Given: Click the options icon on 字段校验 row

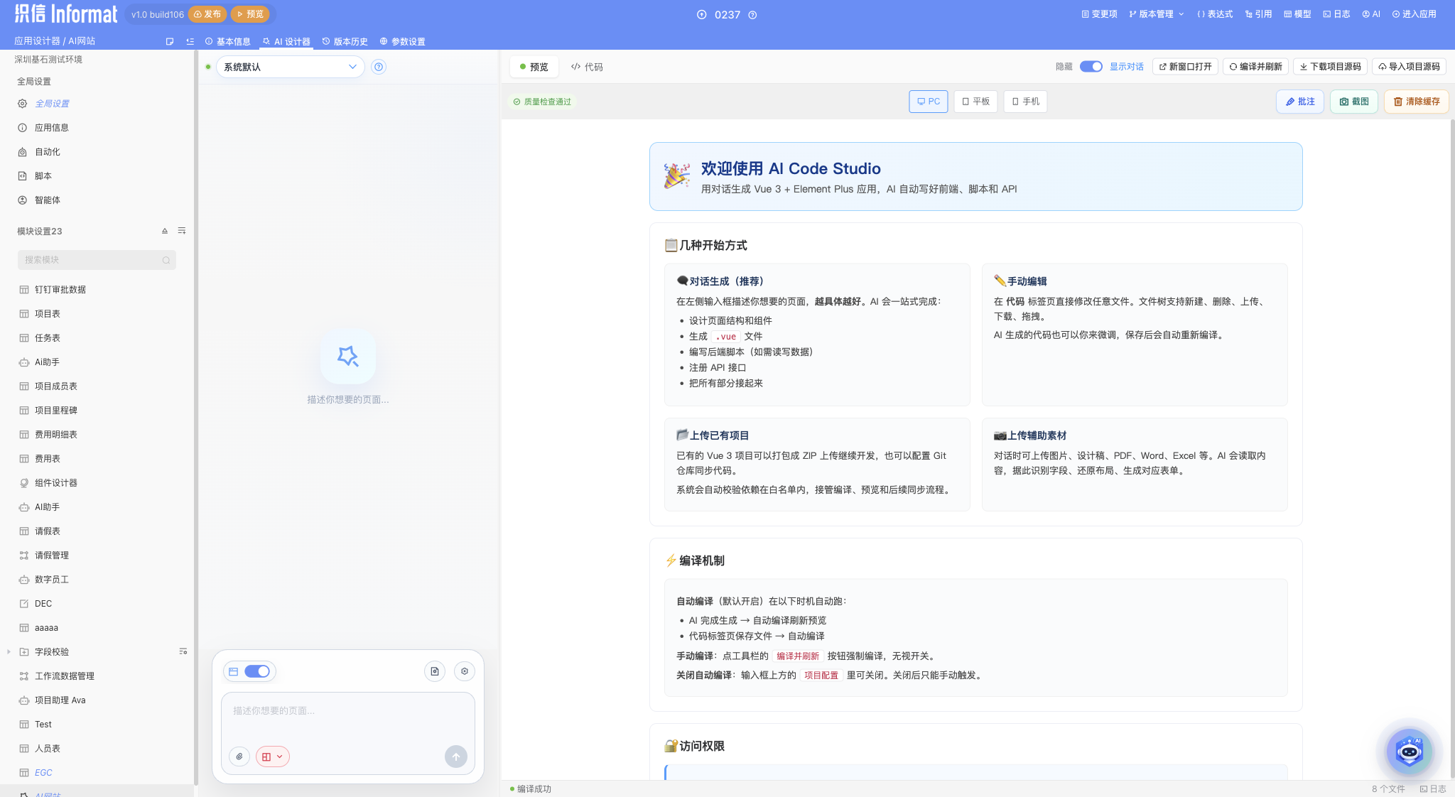Looking at the screenshot, I should pos(183,651).
